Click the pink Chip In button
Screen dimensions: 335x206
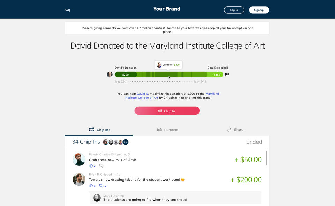(167, 111)
